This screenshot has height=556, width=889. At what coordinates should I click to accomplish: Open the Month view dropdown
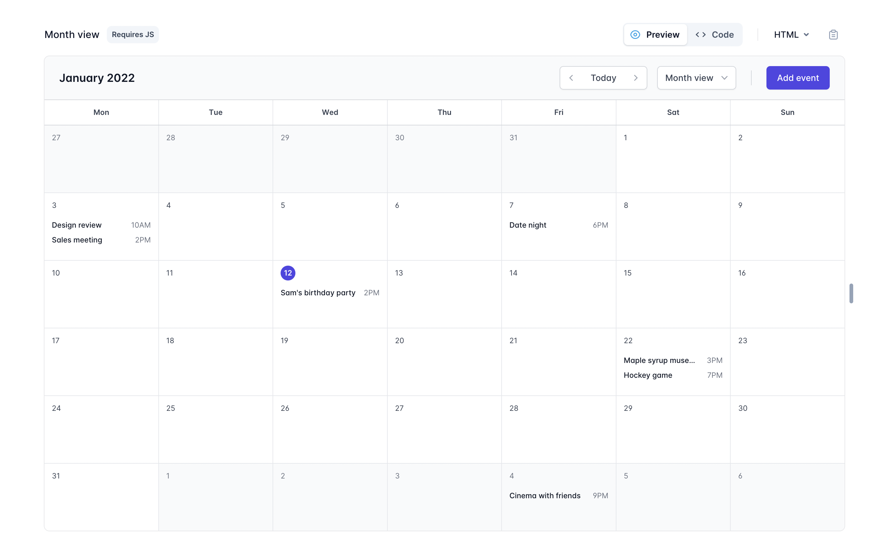click(x=696, y=78)
